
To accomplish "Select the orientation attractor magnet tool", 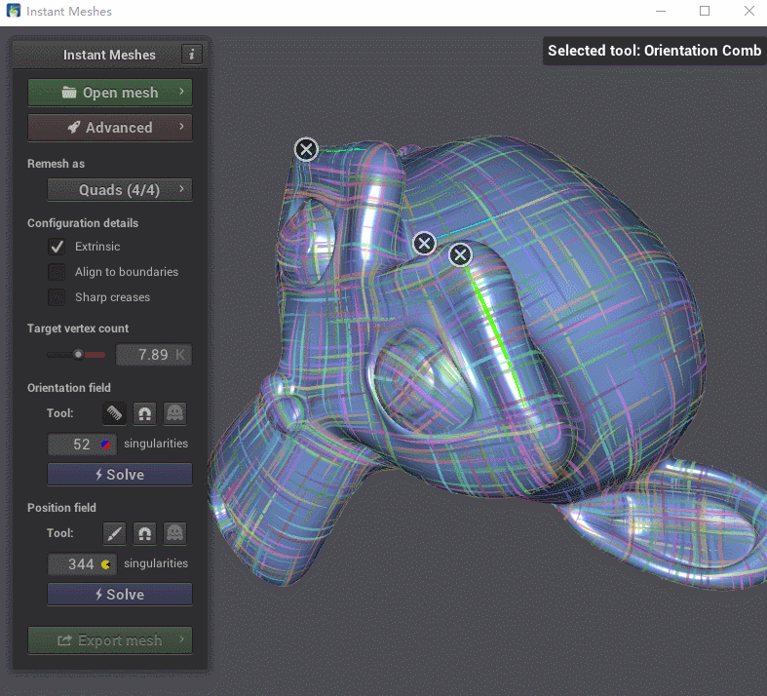I will pyautogui.click(x=145, y=413).
